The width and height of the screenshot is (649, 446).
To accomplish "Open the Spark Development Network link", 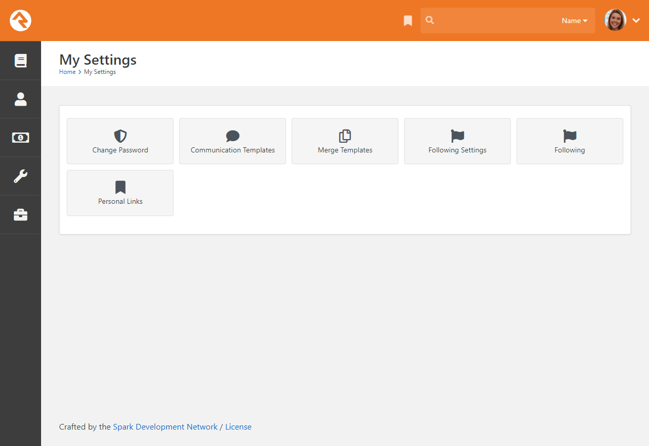I will 165,427.
